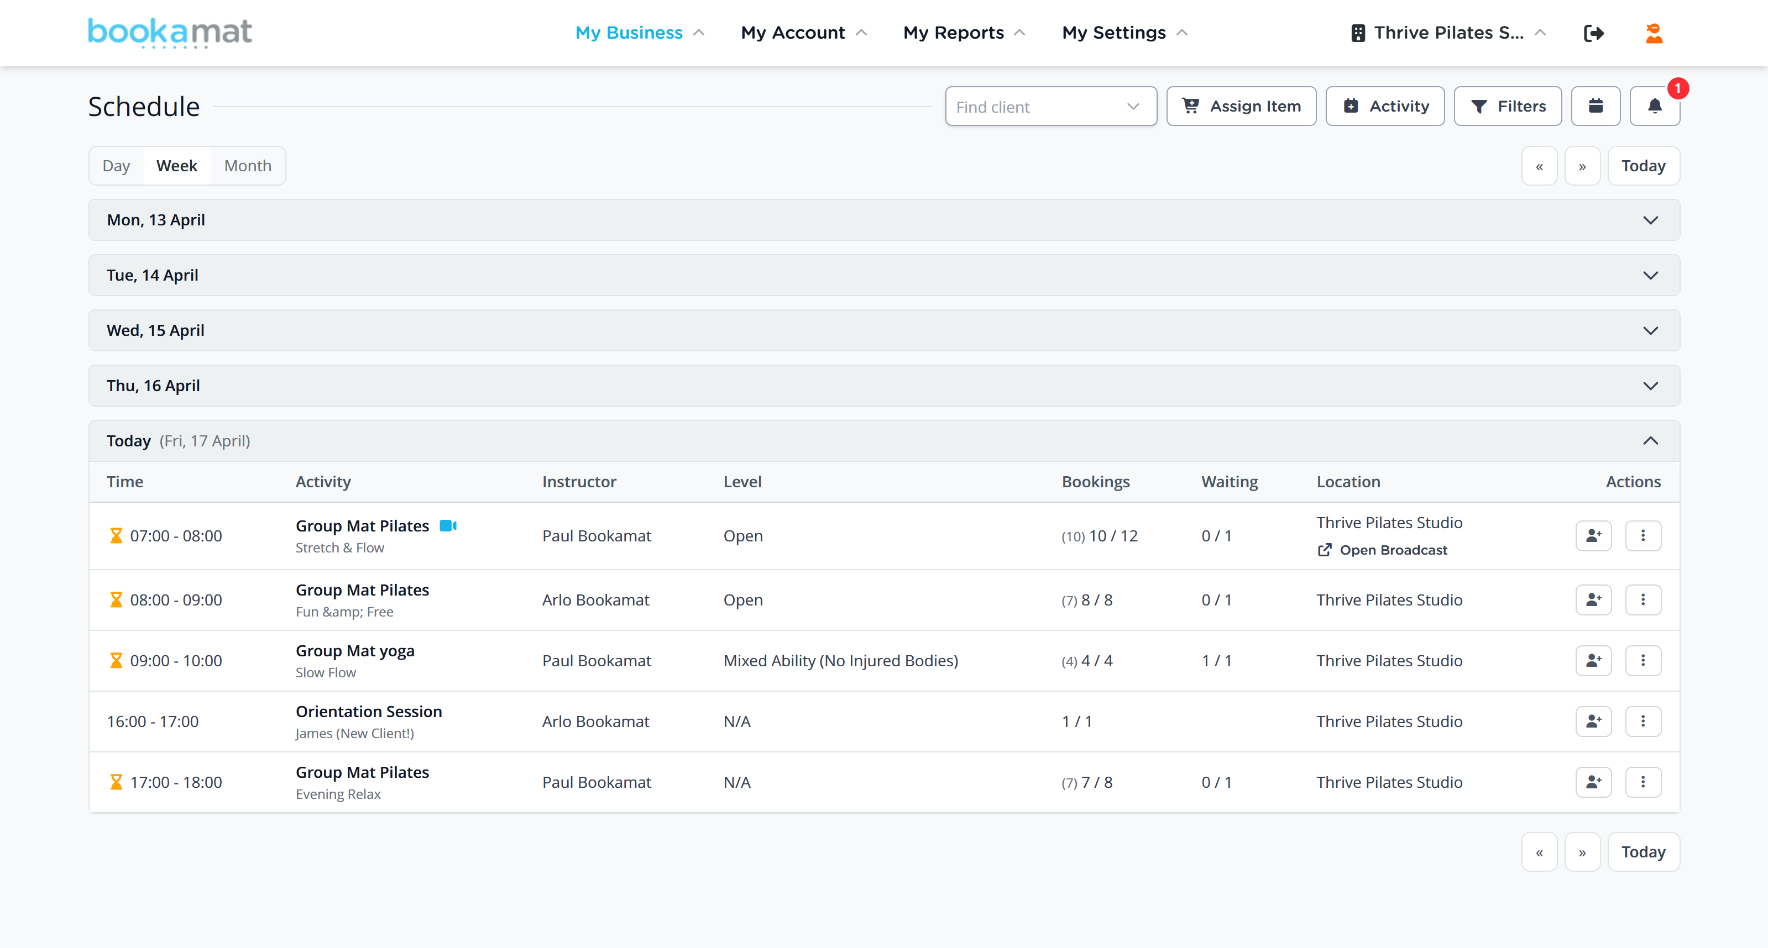The image size is (1768, 948).
Task: Click the 'Bookings' column header
Action: 1096,482
